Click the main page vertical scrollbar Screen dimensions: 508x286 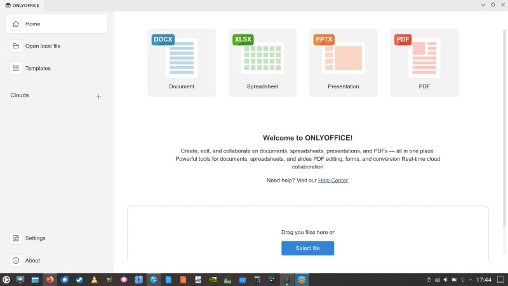tap(504, 128)
